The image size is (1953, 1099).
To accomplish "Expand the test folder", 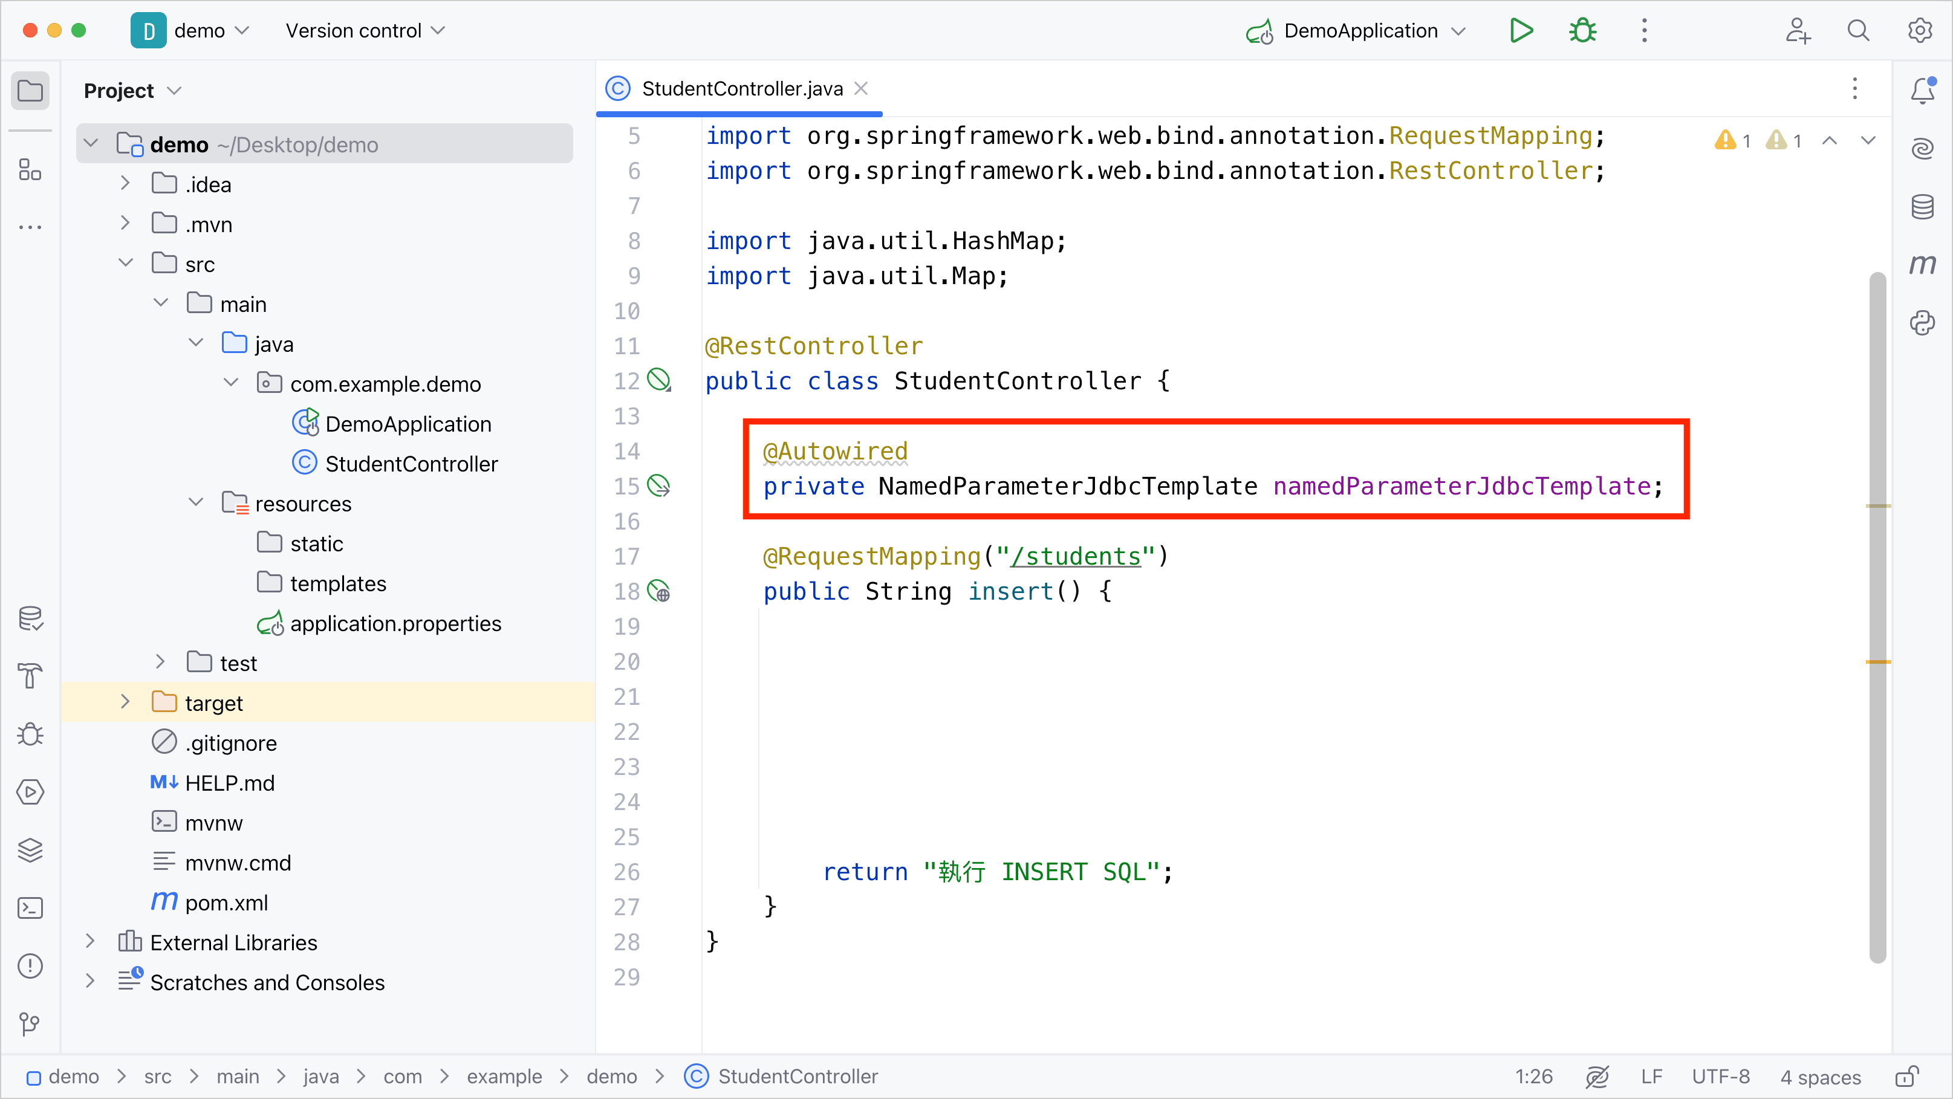I will (161, 662).
